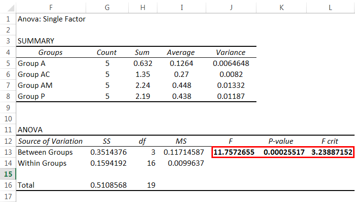355x202 pixels.
Task: Click the 'Group AM' cell
Action: click(35, 85)
